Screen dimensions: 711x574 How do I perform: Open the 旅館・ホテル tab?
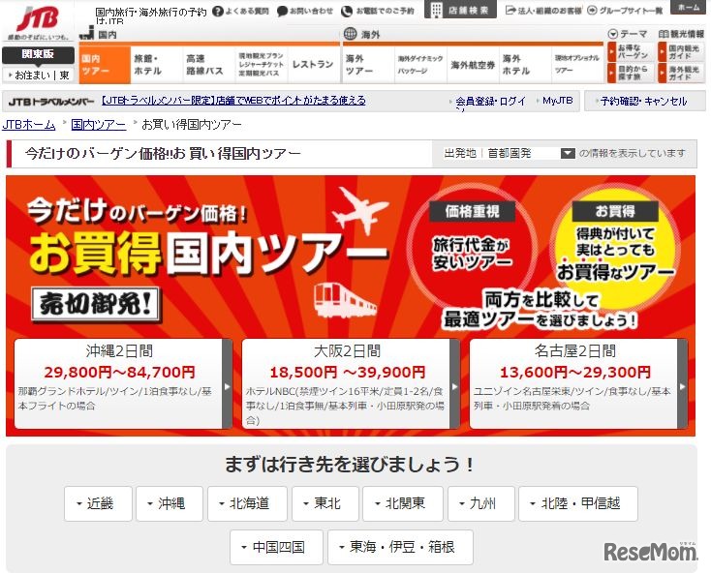[157, 65]
